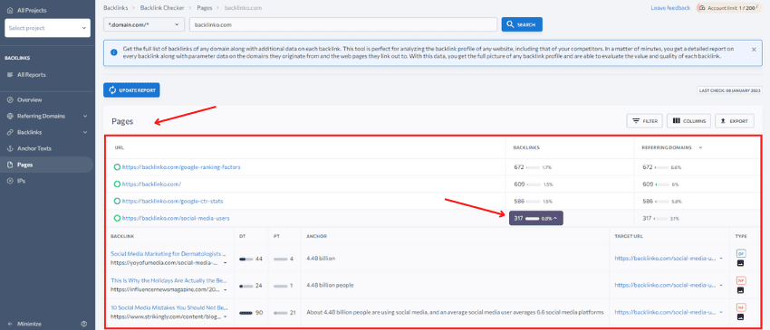Expand 672 backlinks for google-ranking-factors
Screen dimensions: 770x330
point(533,167)
